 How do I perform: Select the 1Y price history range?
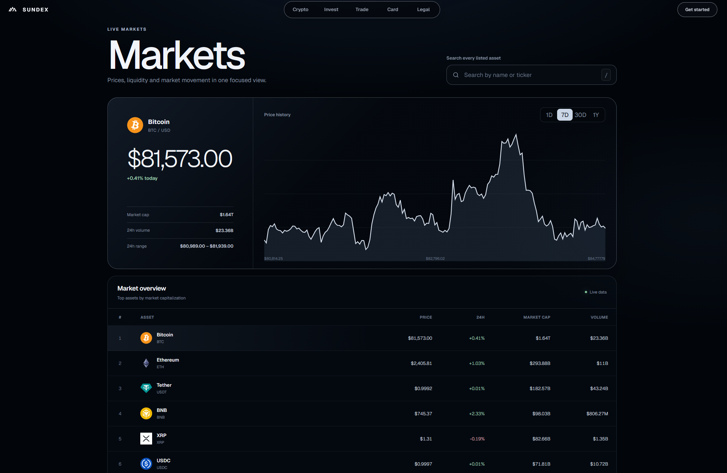[596, 115]
